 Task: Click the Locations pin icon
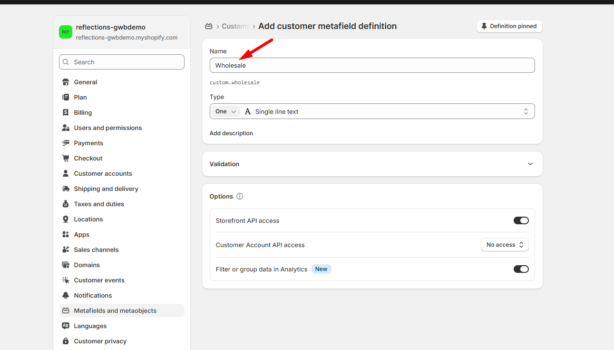point(66,219)
